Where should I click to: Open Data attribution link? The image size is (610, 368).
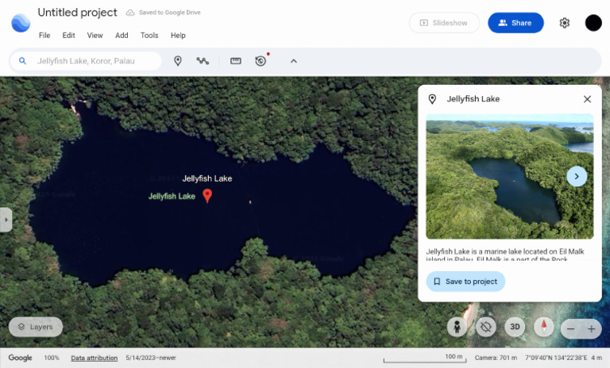point(95,358)
